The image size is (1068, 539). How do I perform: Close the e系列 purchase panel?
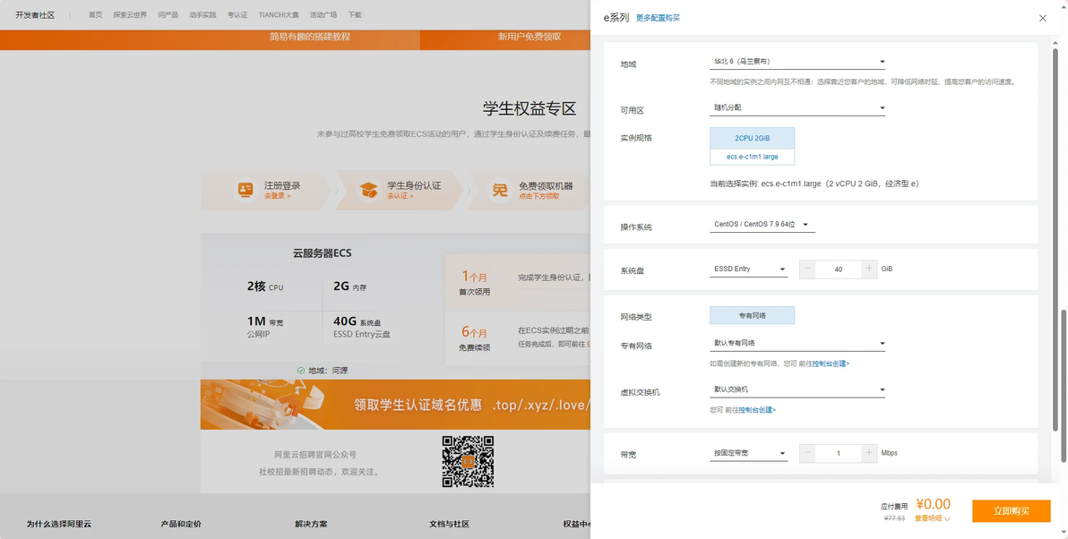1042,19
